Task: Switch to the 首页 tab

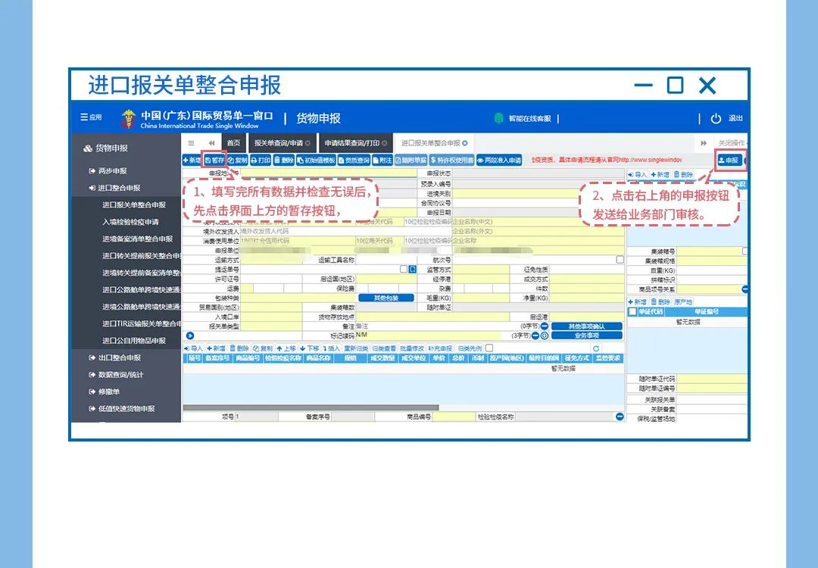Action: [234, 143]
